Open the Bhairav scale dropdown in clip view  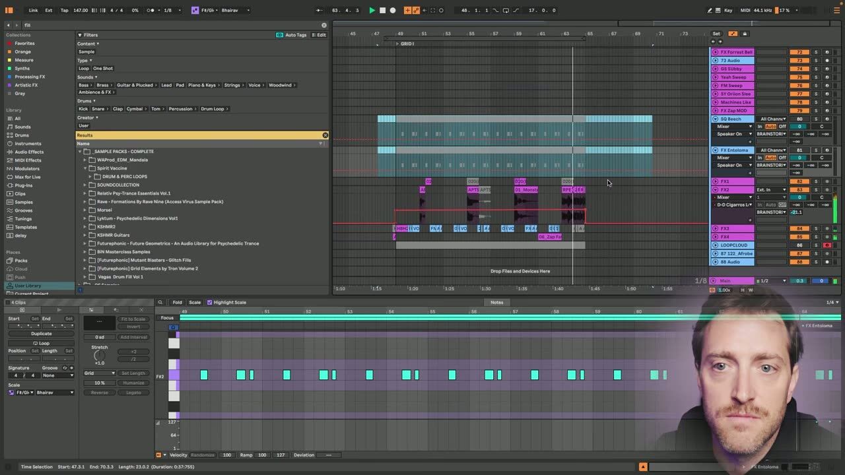pos(55,393)
